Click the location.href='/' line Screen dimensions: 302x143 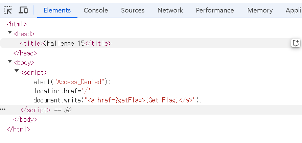coord(64,91)
